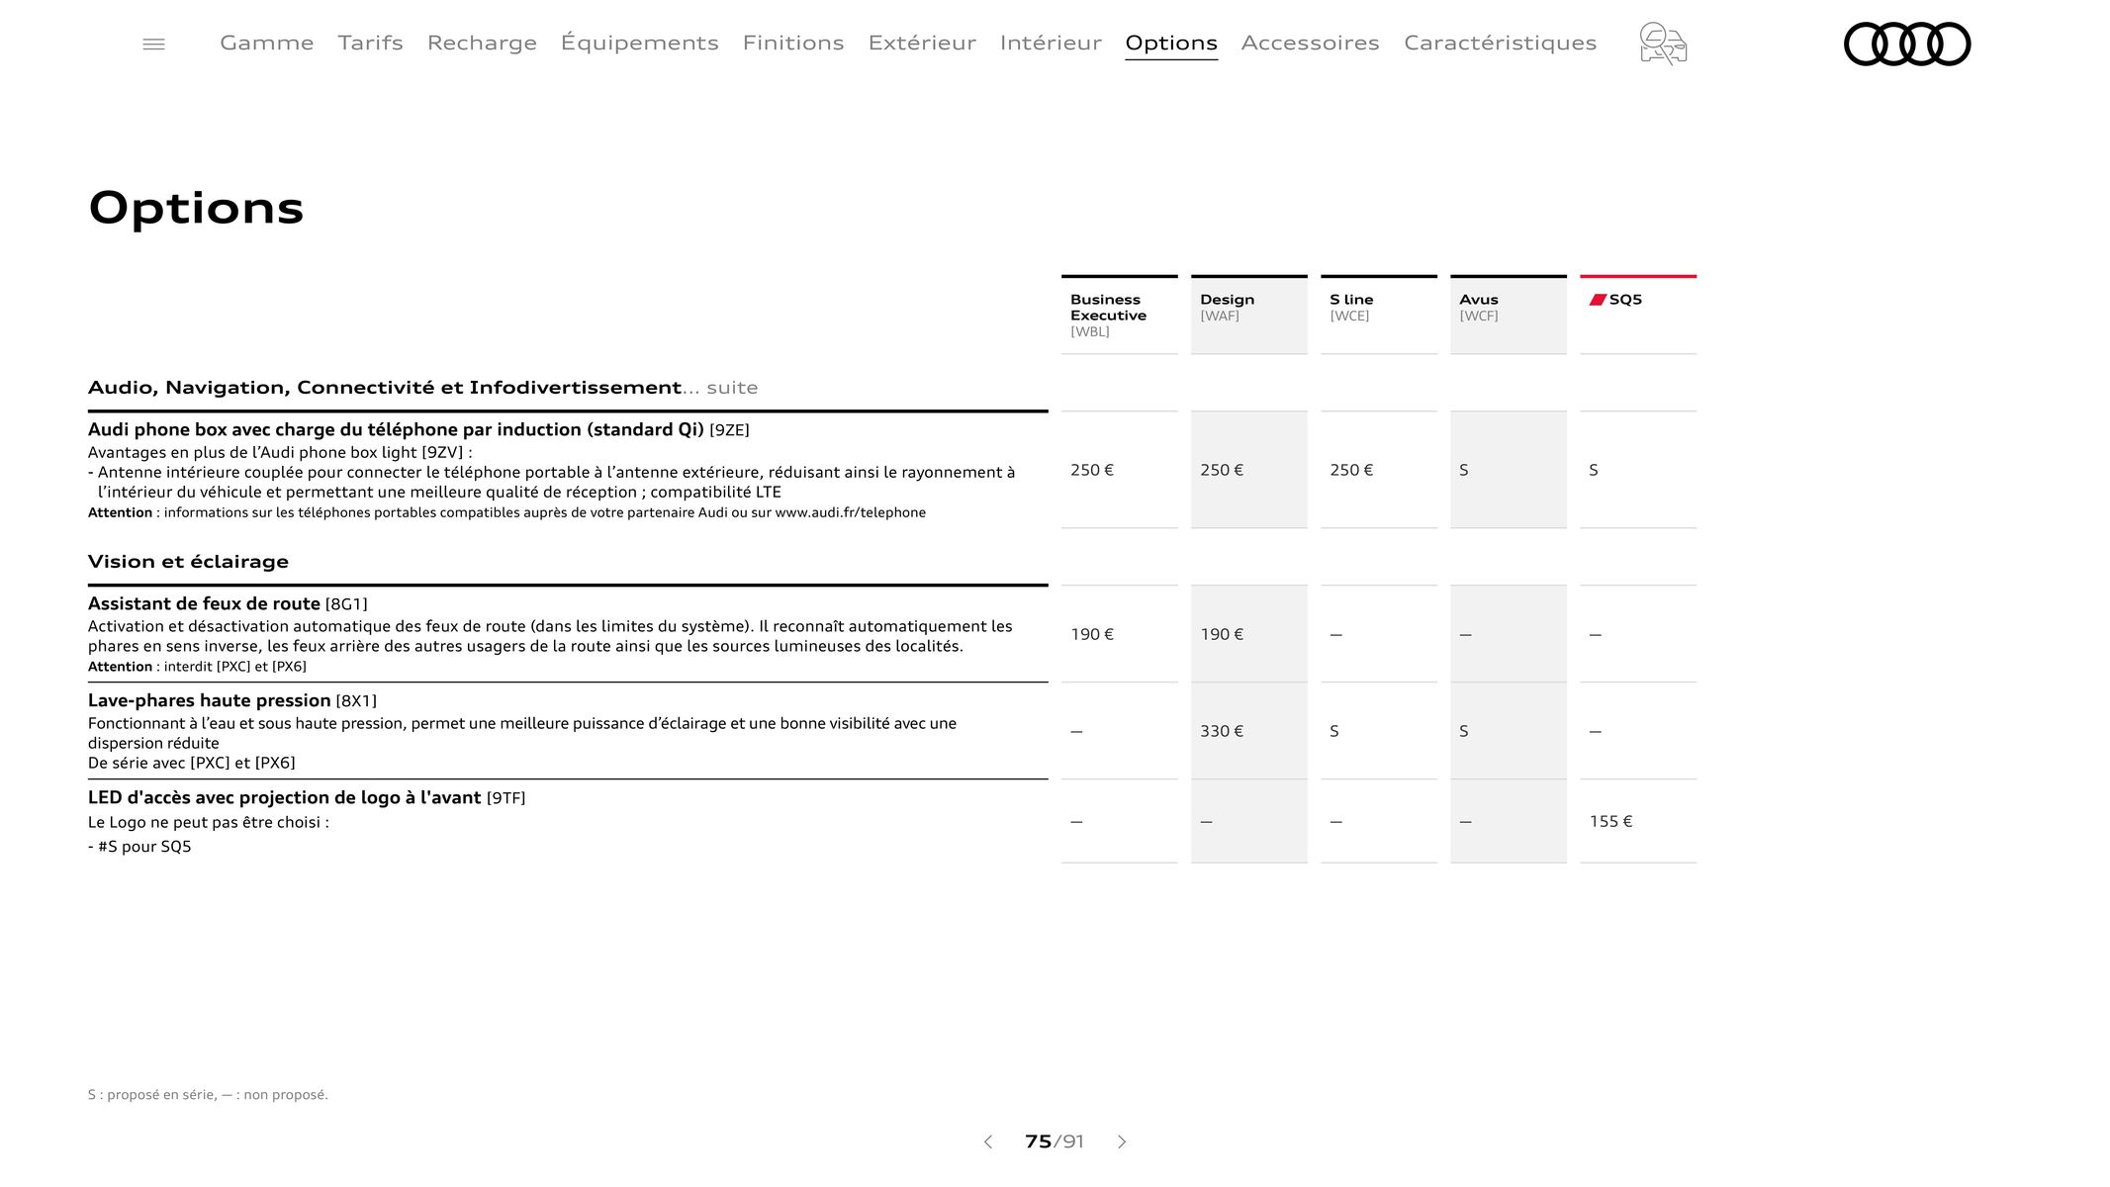Select the Audio, Navigation, Connectivité section title
The height and width of the screenshot is (1187, 2110).
pyautogui.click(x=423, y=388)
